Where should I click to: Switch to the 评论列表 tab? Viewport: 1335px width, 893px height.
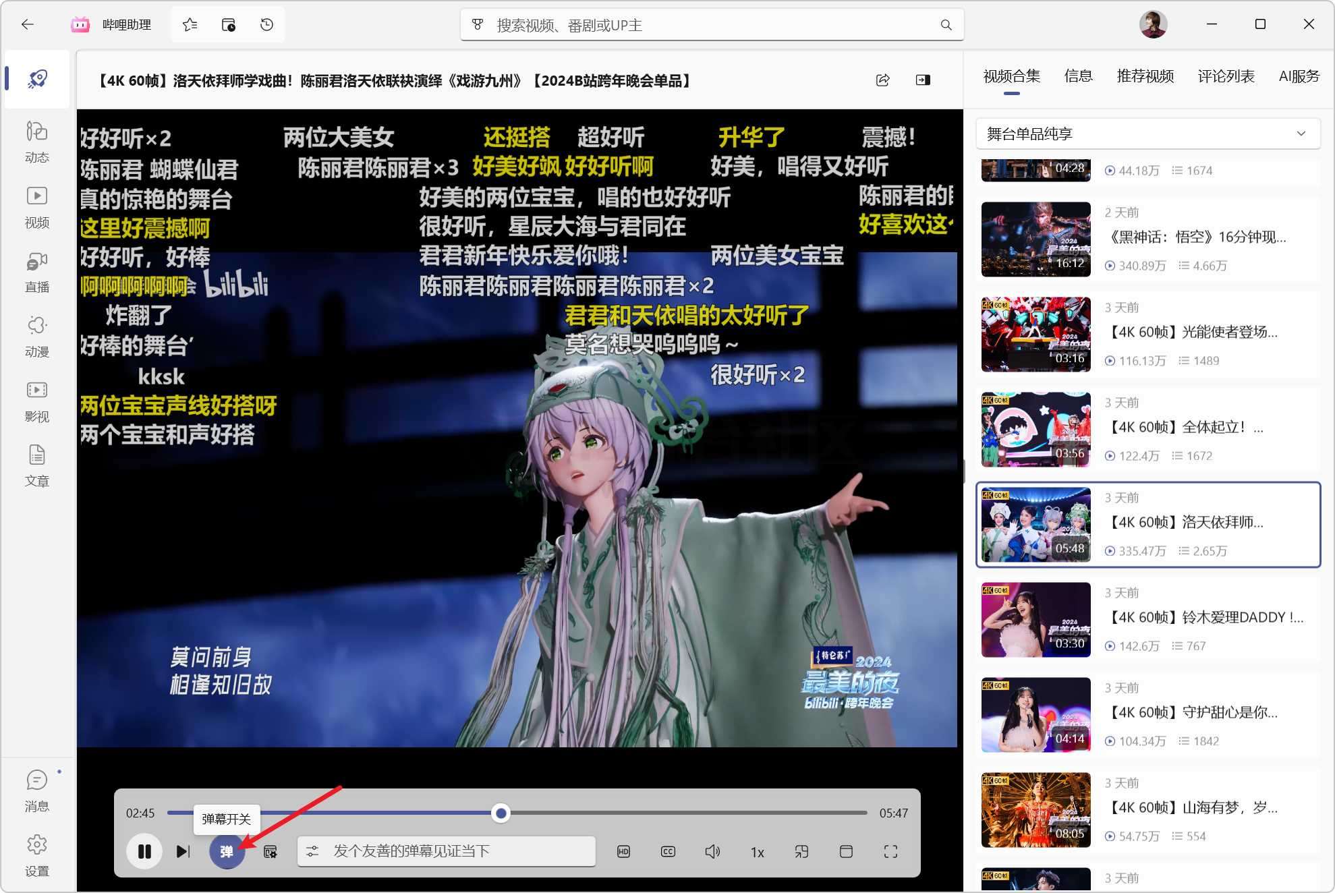point(1226,76)
